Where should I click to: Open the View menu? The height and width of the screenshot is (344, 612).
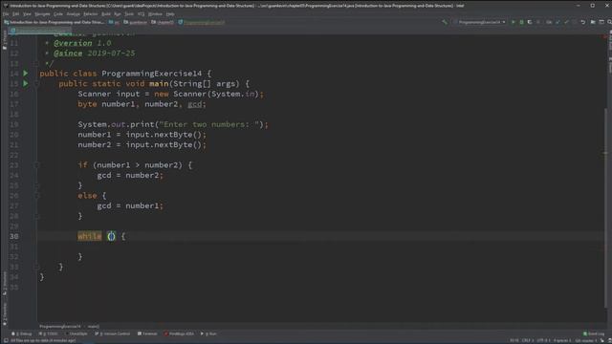(27, 14)
